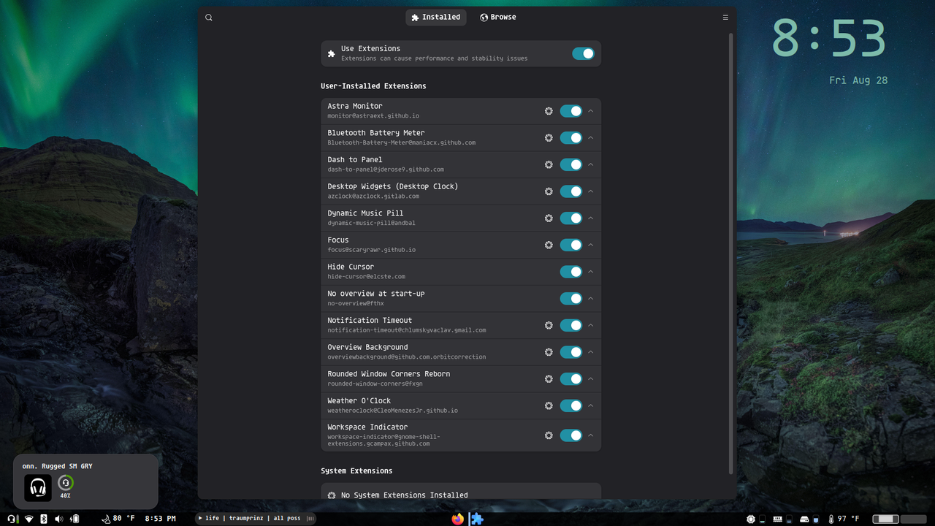The width and height of the screenshot is (935, 526).
Task: Expand the Workspace Indicator row
Action: click(591, 435)
